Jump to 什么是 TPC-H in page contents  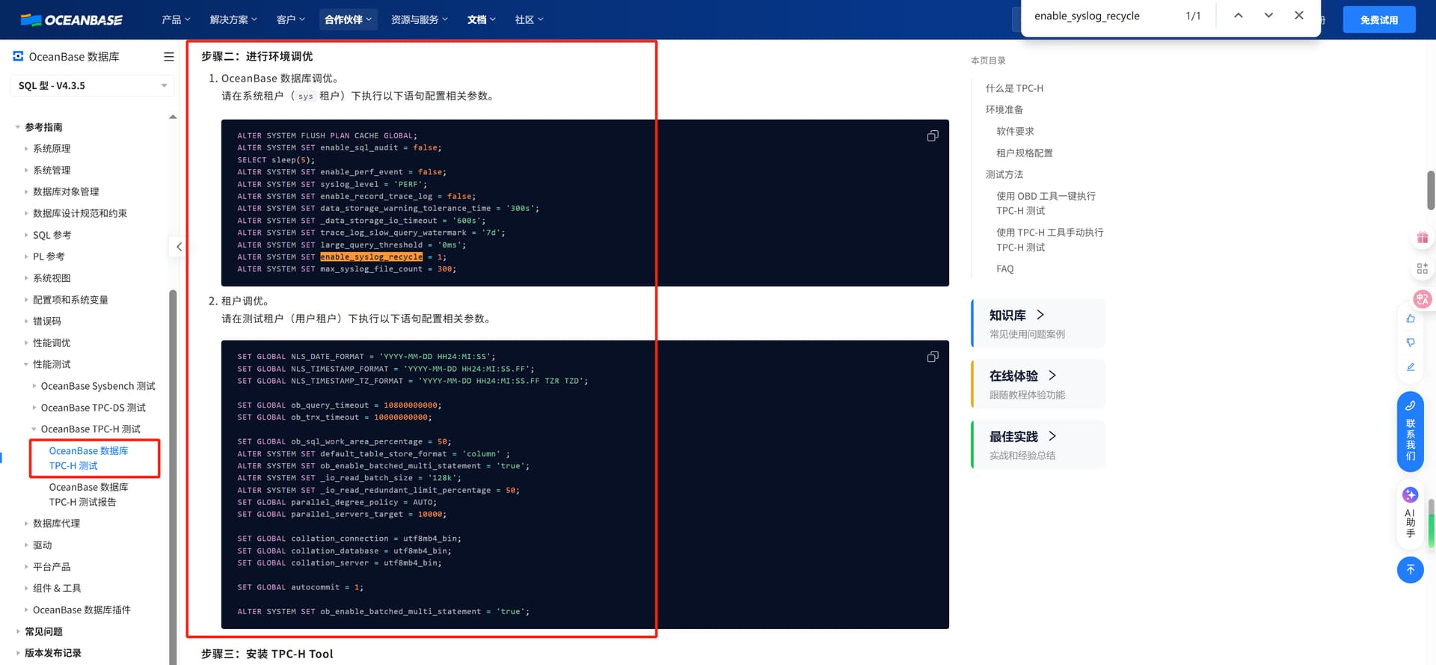click(x=1014, y=88)
